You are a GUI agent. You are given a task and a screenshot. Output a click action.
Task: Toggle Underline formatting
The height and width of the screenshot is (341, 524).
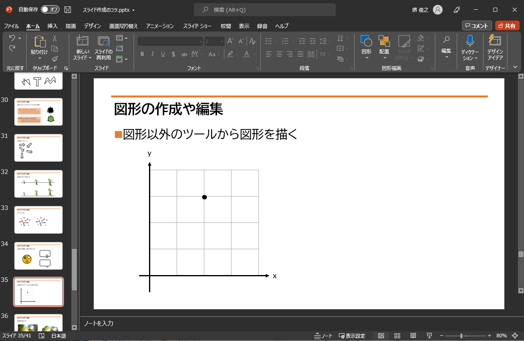(163, 54)
